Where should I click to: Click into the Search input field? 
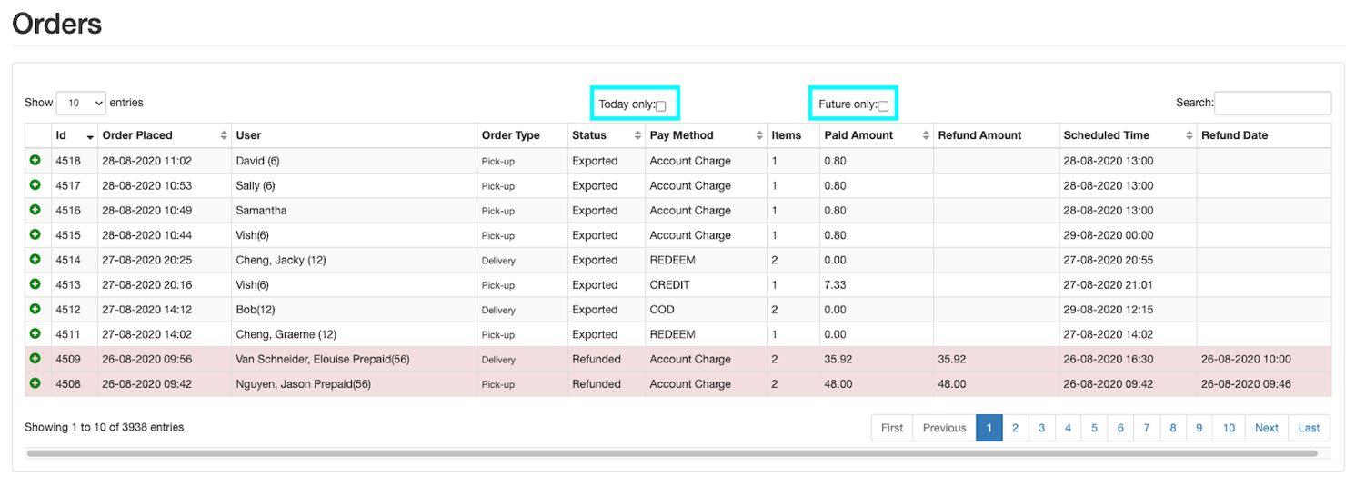pos(1272,104)
